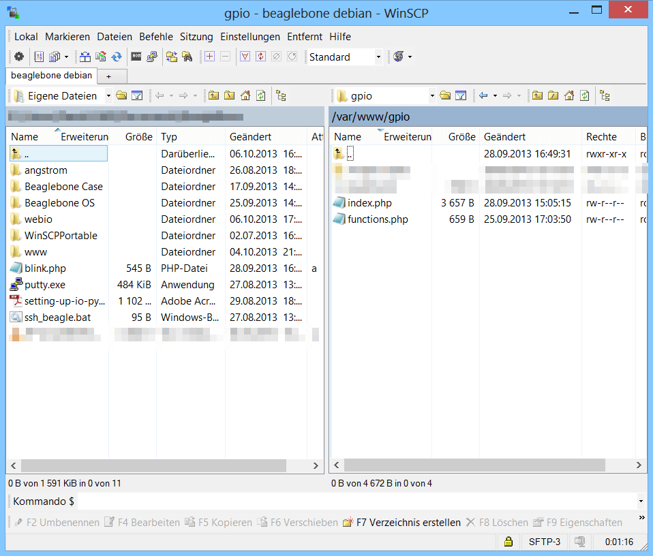Select the functions.php remote file
The width and height of the screenshot is (653, 556).
pos(378,219)
